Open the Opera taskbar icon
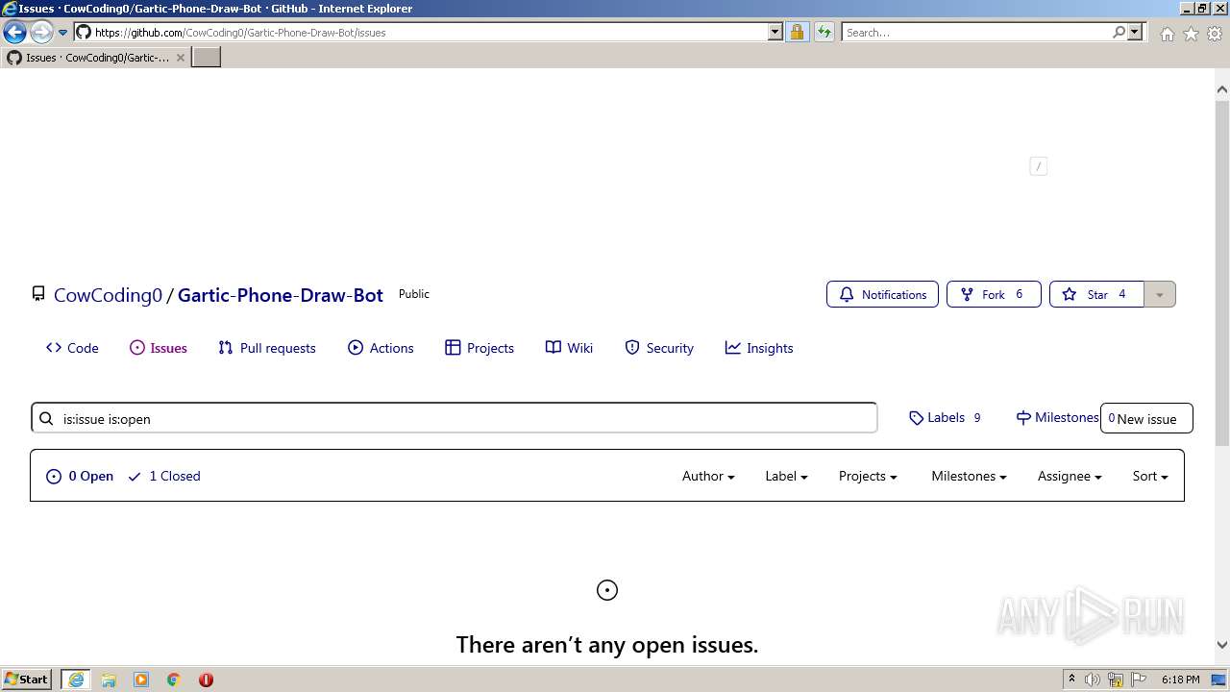The width and height of the screenshot is (1230, 692). [x=206, y=680]
